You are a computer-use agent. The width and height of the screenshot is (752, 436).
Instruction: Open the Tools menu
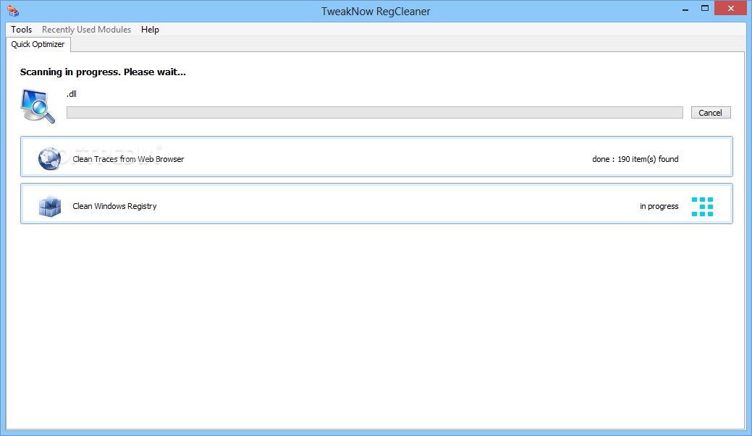[21, 29]
